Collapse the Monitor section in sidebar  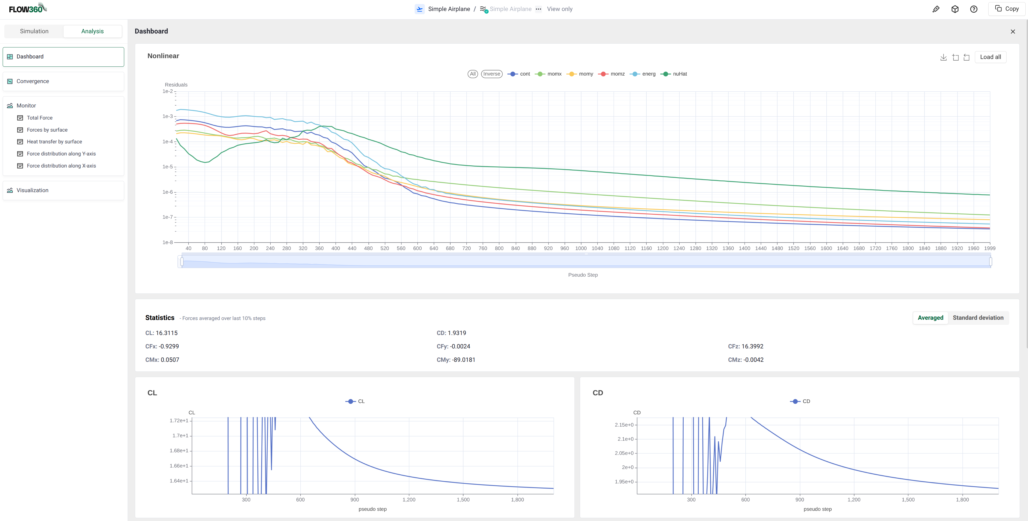click(26, 106)
